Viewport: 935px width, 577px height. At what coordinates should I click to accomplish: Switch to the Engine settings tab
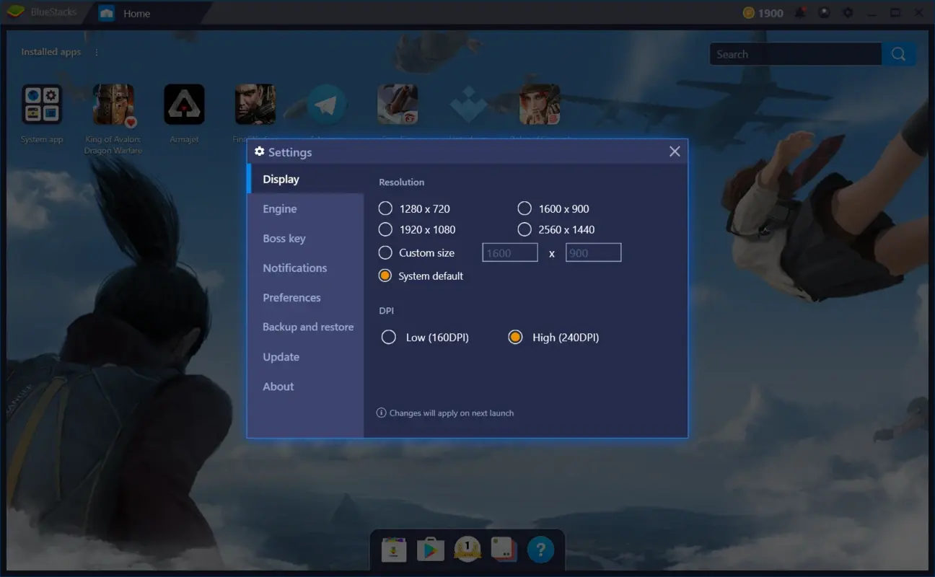280,208
